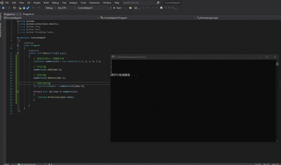Click the Navigate Backward toolbar icon
Screen dimensions: 281x165
coord(3,8)
